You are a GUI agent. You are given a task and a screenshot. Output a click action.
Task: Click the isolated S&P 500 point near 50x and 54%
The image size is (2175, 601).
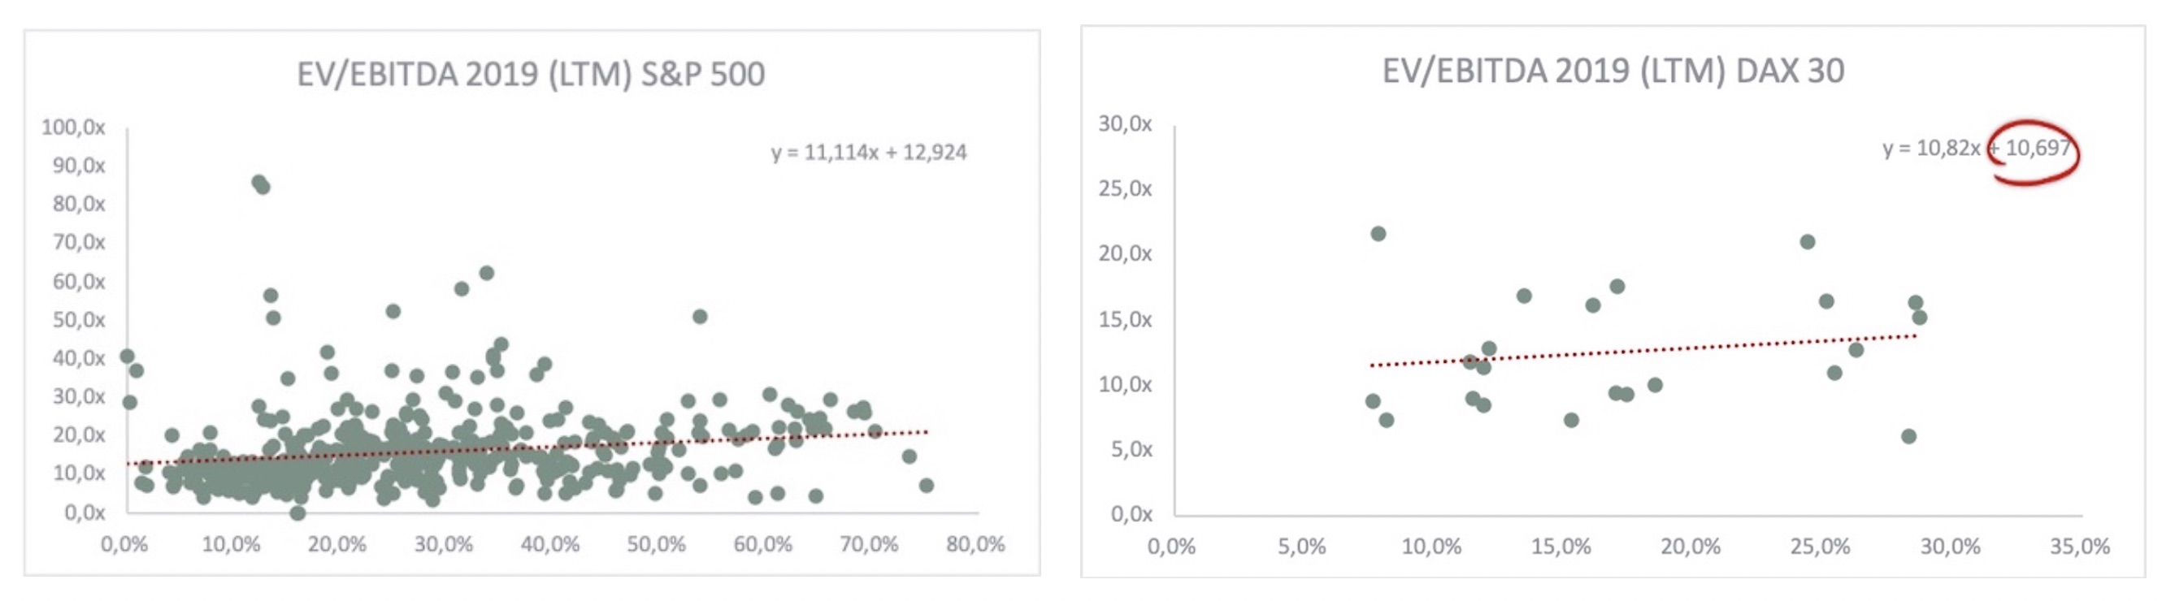coord(699,317)
